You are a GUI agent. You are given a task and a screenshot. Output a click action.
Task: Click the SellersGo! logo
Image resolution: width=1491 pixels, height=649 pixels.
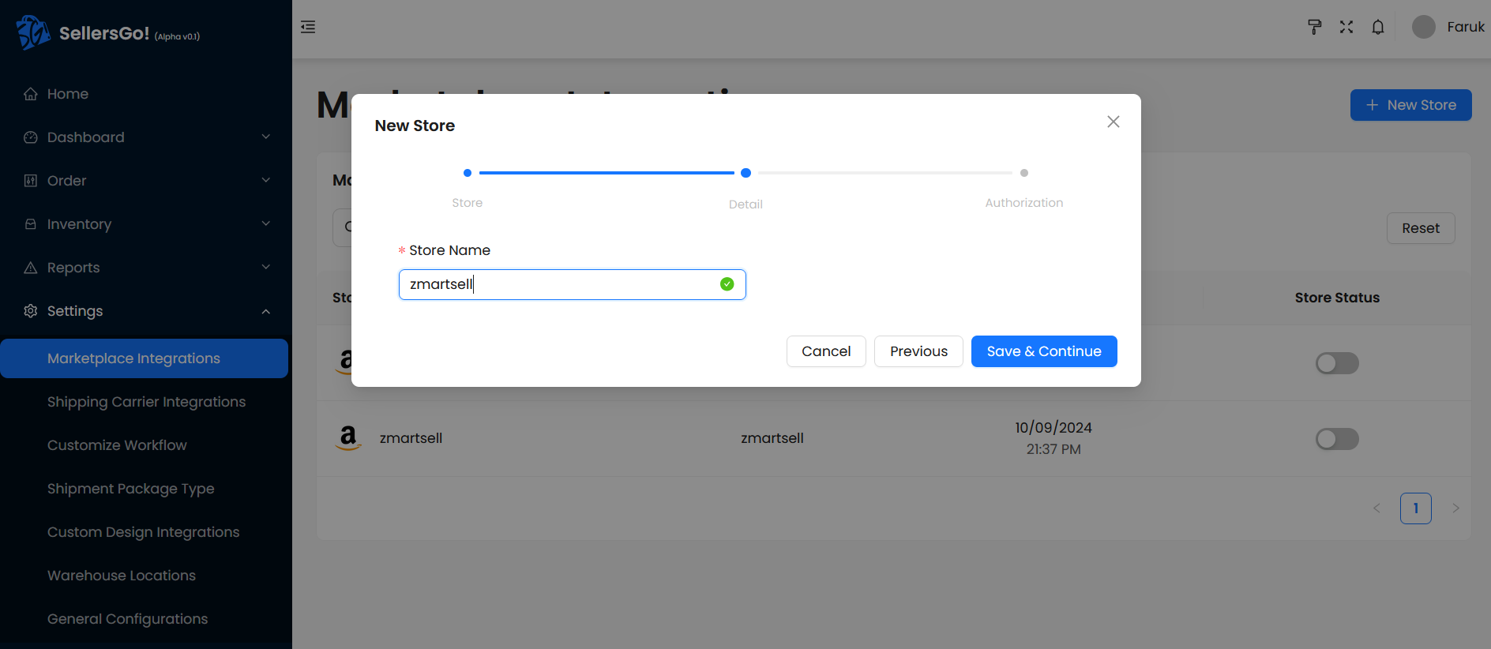point(34,32)
